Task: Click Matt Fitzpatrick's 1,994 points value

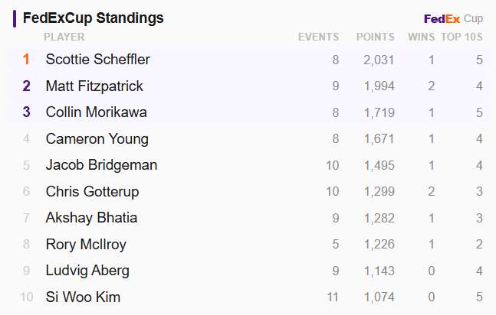Action: tap(379, 86)
